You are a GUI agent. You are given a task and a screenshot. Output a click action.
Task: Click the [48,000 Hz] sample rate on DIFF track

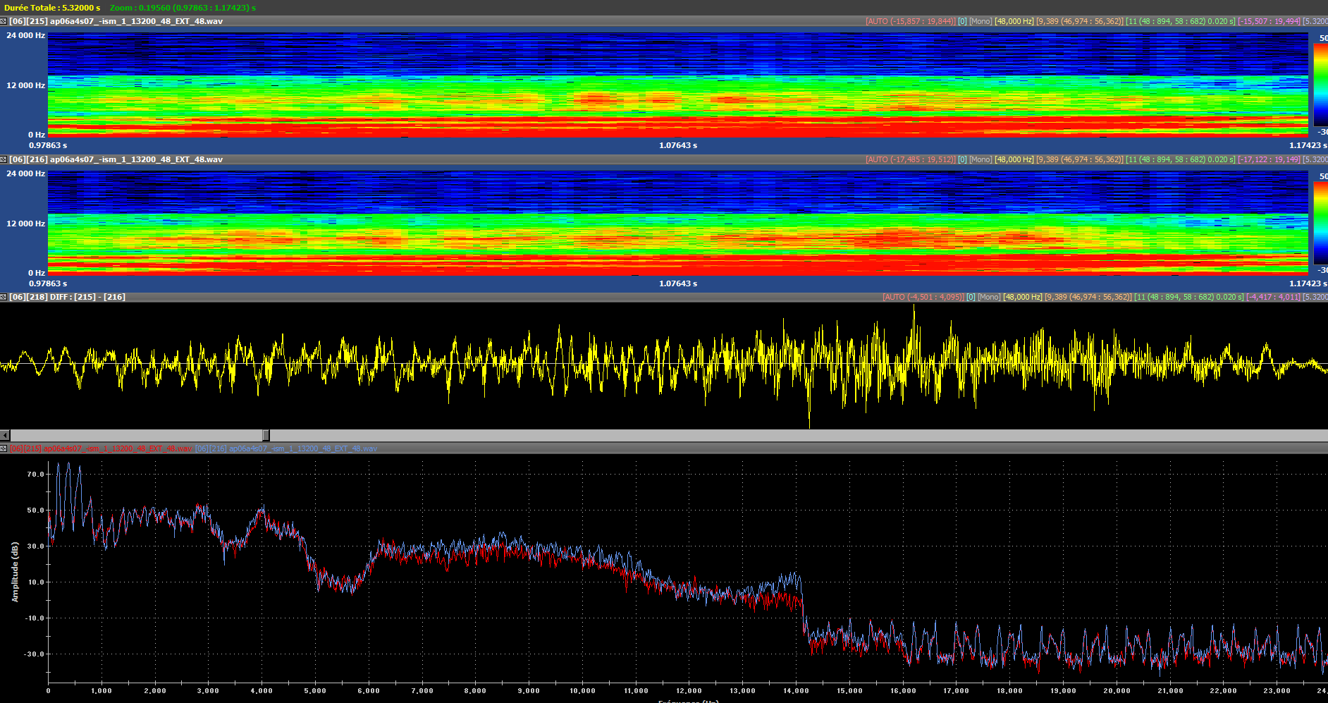point(1022,297)
